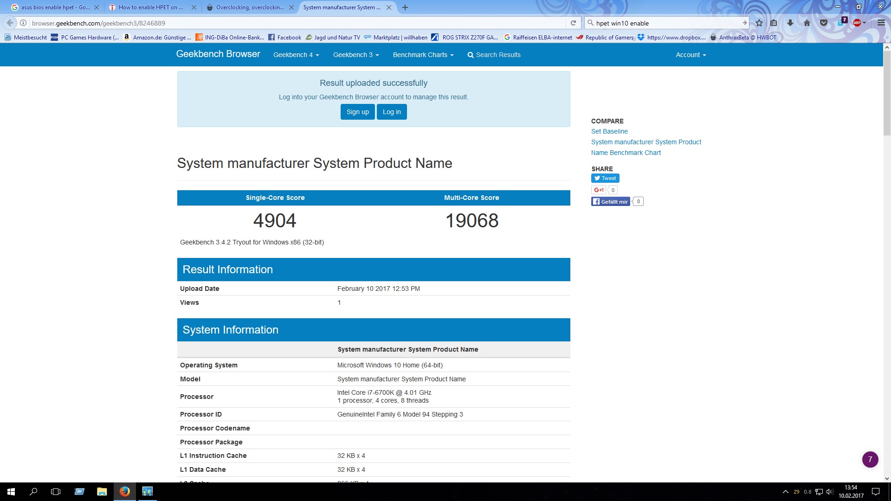Click the Firefox taskbar icon
The width and height of the screenshot is (891, 501).
point(124,492)
